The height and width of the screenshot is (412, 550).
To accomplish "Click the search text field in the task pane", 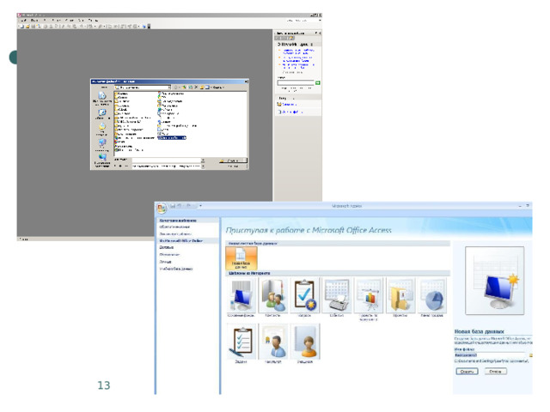I will [296, 83].
